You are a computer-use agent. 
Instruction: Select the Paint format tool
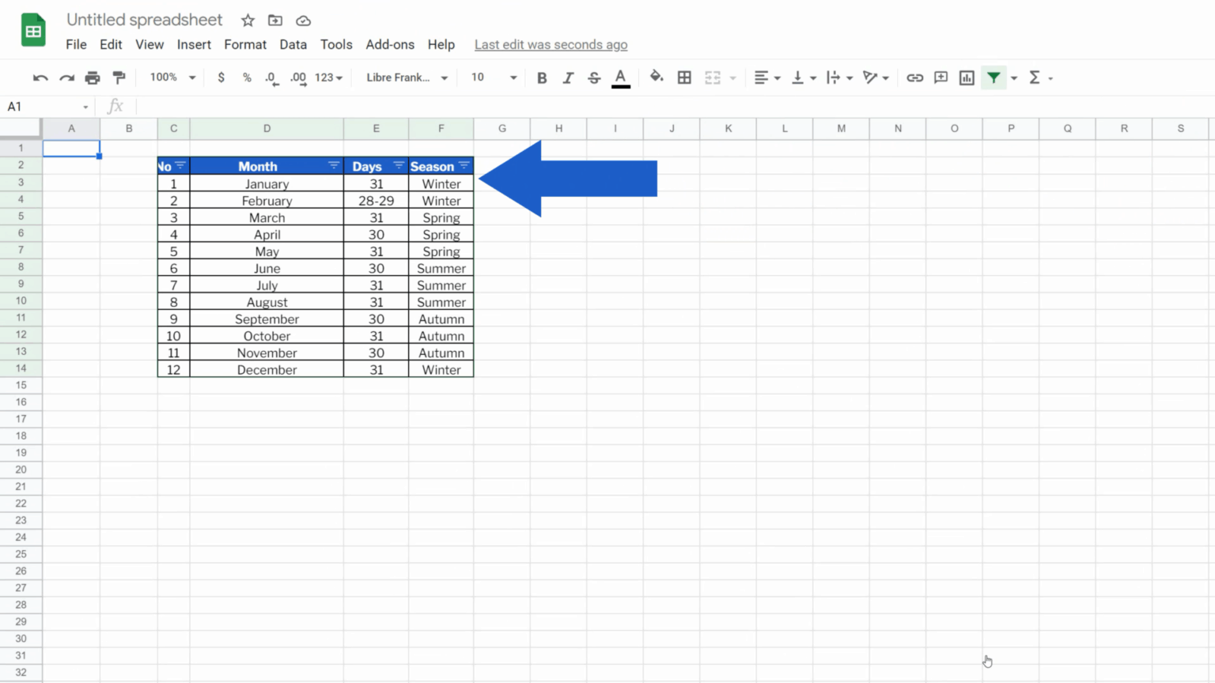(119, 77)
